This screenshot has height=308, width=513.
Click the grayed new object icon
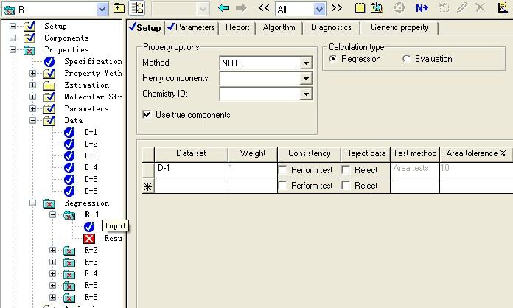coord(444,7)
